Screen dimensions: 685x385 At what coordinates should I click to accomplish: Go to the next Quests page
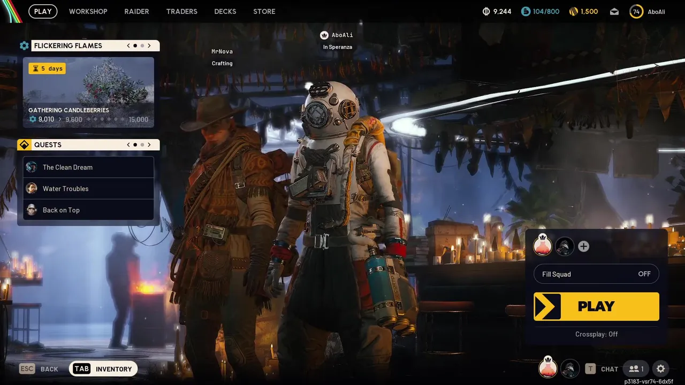[149, 145]
